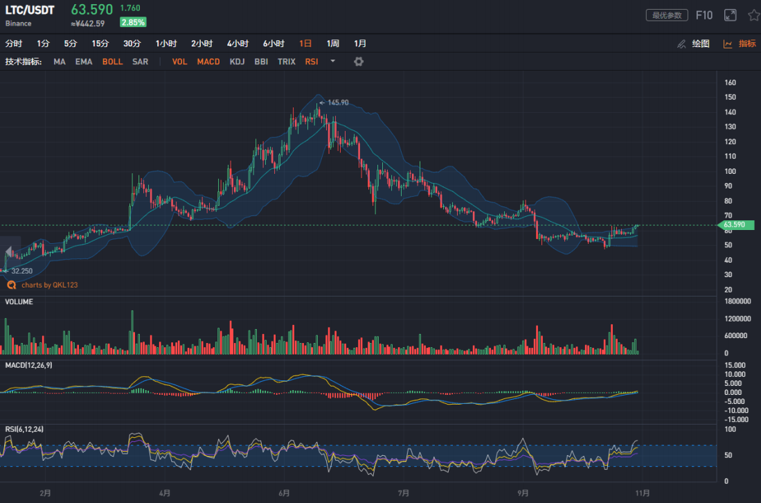The width and height of the screenshot is (761, 503).
Task: Click the 1800000 volume axis value
Action: click(737, 301)
